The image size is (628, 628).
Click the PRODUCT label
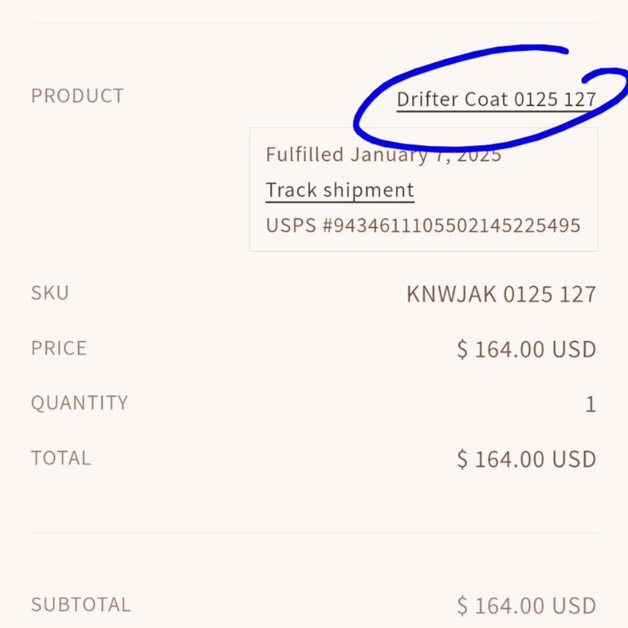coord(77,96)
